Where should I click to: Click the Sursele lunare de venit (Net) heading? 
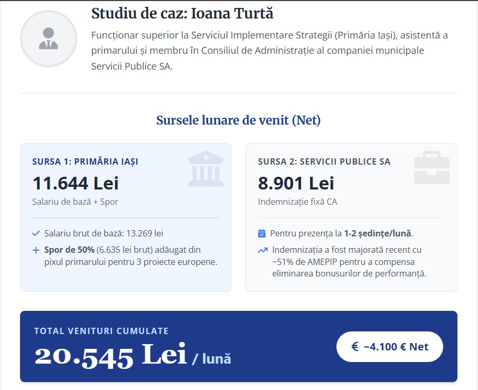pos(238,120)
